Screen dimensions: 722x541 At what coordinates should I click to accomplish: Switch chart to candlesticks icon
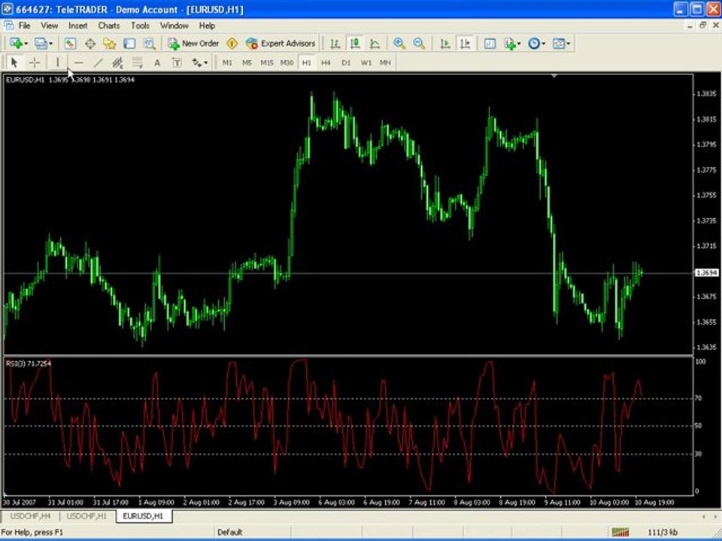tap(355, 44)
